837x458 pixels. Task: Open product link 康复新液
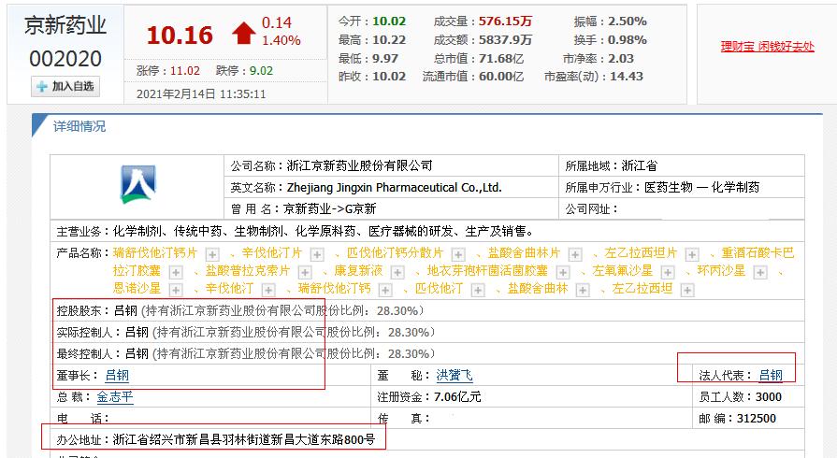[x=359, y=271]
